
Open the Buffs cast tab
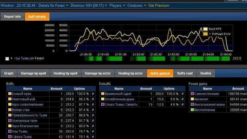(x=185, y=73)
